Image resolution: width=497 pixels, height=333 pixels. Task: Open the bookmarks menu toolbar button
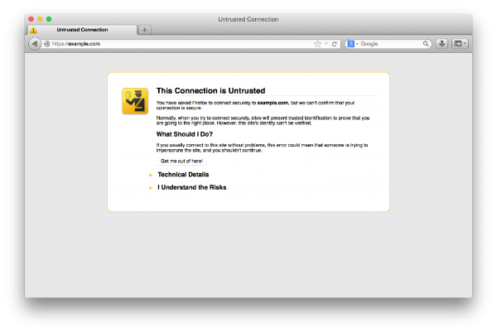[460, 44]
